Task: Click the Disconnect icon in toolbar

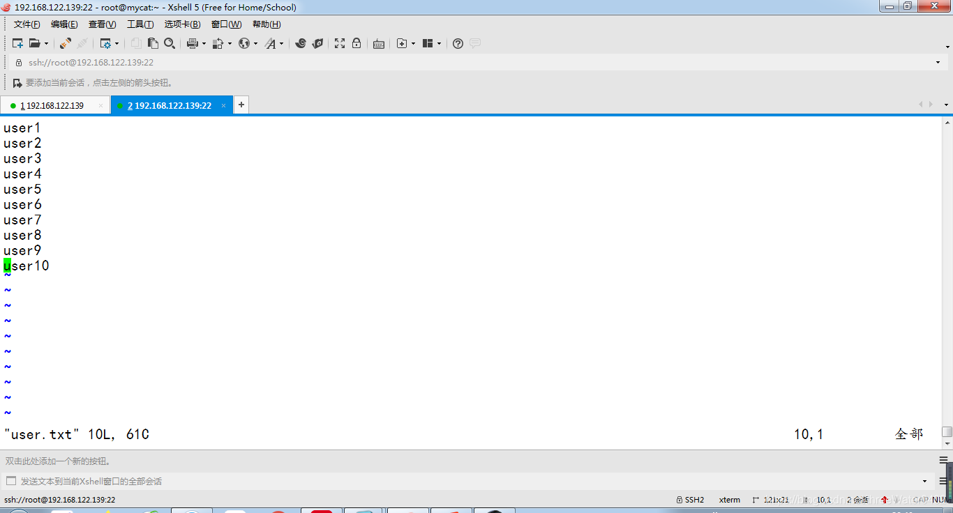Action: (x=82, y=43)
